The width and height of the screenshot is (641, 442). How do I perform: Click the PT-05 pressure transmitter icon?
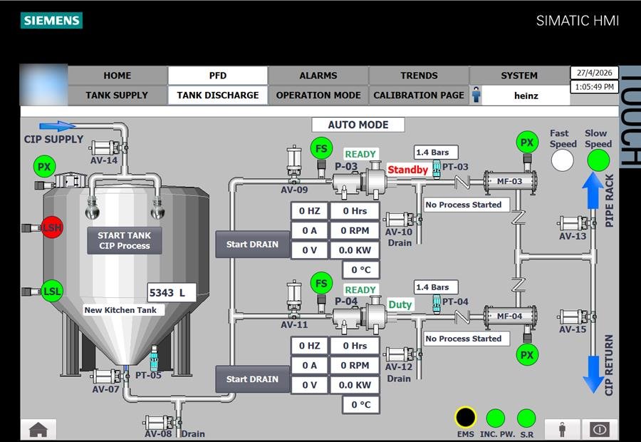[154, 358]
